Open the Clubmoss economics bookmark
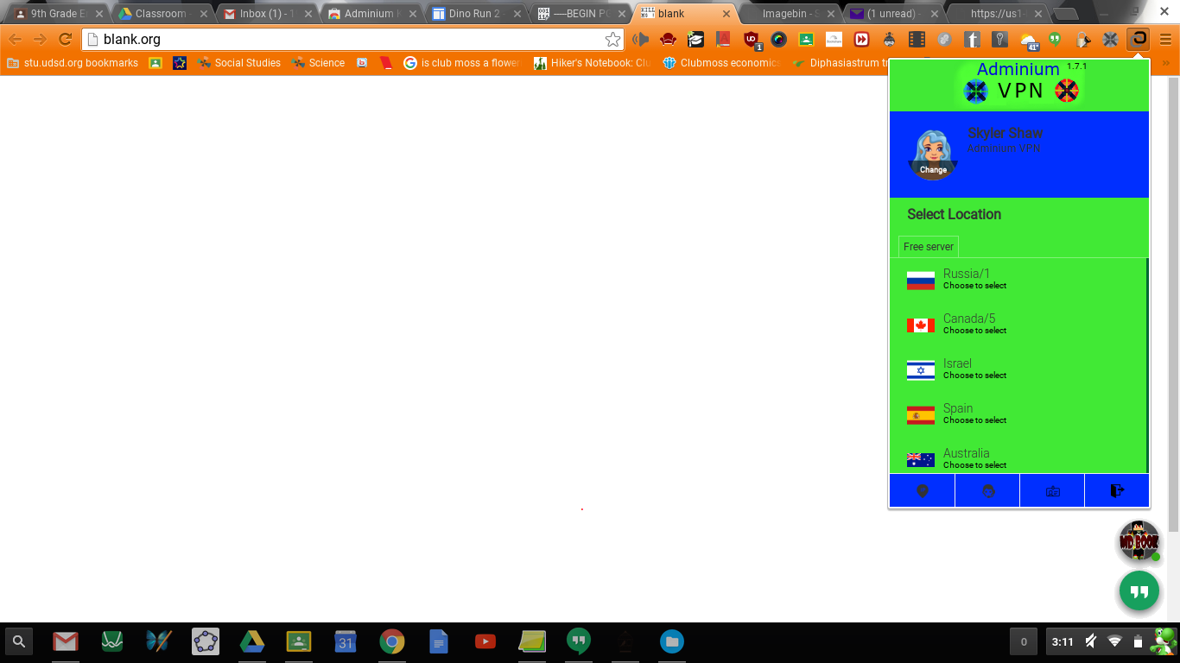The image size is (1180, 663). click(721, 63)
